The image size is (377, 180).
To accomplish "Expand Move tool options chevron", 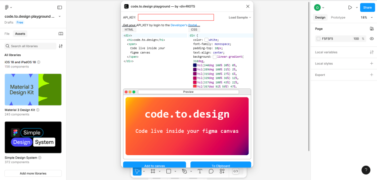I will click(144, 171).
